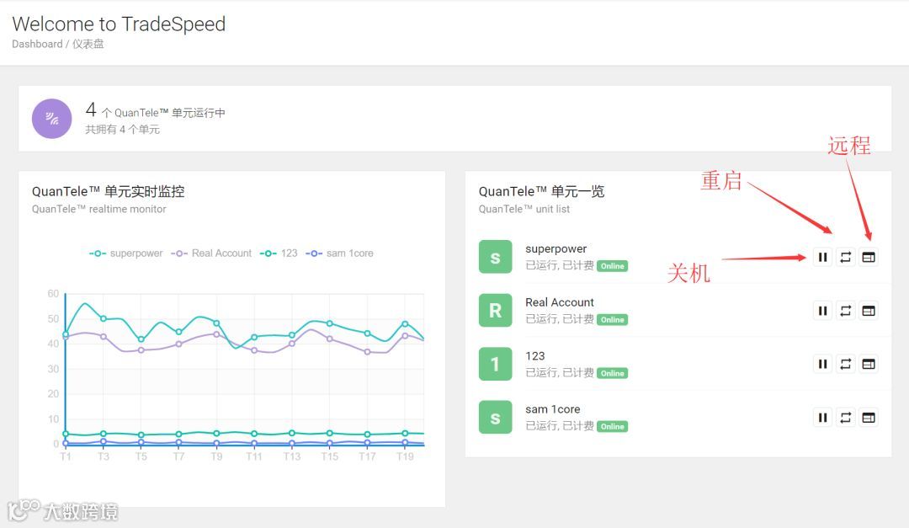Click the QuanTele 单元一览 panel title
The height and width of the screenshot is (528, 909).
(541, 191)
